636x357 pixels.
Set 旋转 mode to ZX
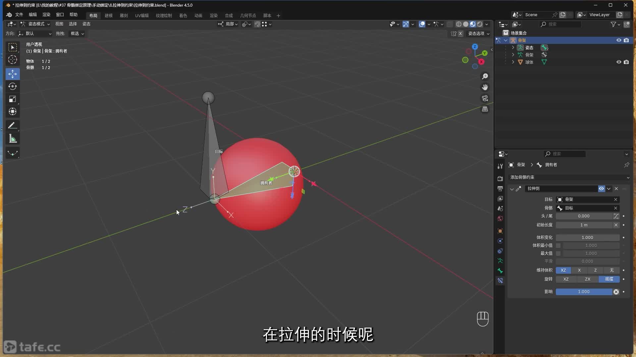coord(587,279)
